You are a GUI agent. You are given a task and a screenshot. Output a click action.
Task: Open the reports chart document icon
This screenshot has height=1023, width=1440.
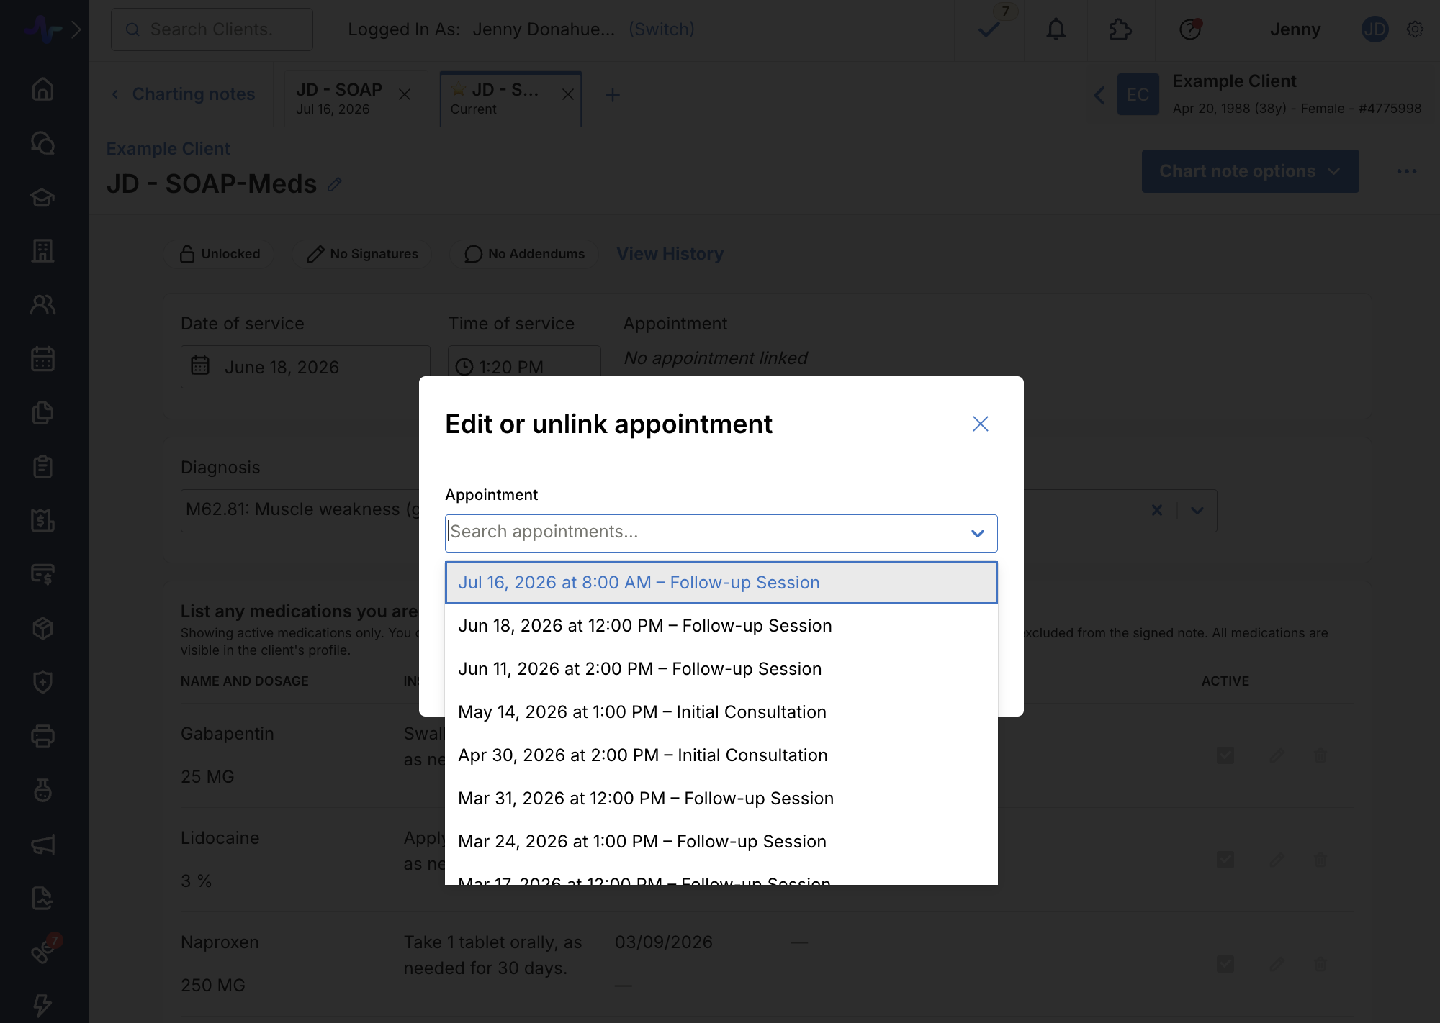coord(43,899)
